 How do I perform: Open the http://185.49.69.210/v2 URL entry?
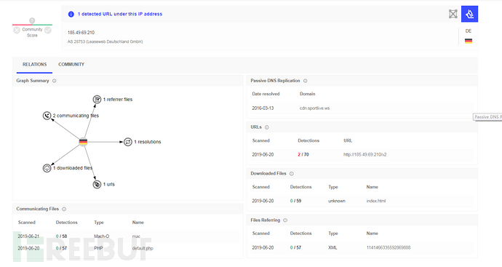[x=364, y=155]
